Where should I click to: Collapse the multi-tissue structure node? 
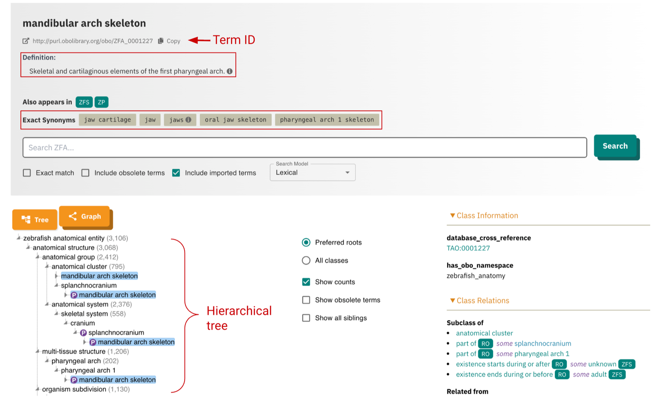[x=37, y=351]
